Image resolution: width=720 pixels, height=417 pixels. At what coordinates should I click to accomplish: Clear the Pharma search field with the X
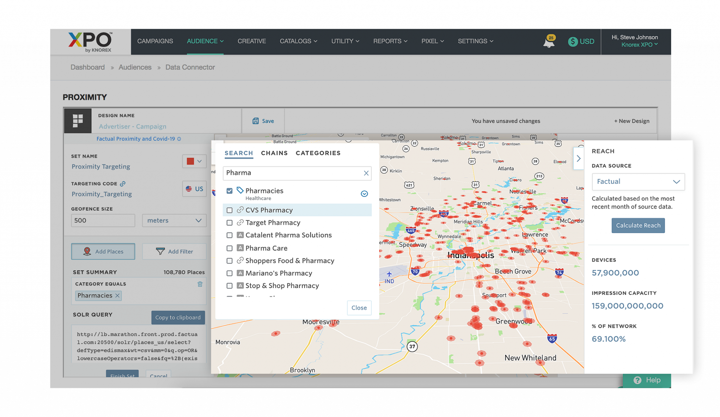(366, 173)
